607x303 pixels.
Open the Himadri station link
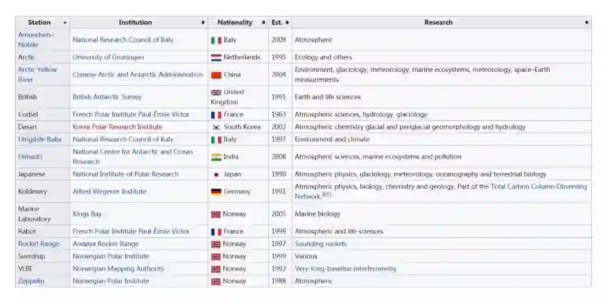(30, 157)
